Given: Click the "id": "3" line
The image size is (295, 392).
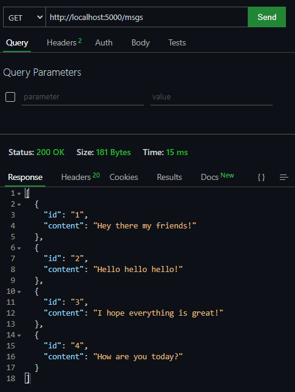Looking at the screenshot, I should [66, 302].
